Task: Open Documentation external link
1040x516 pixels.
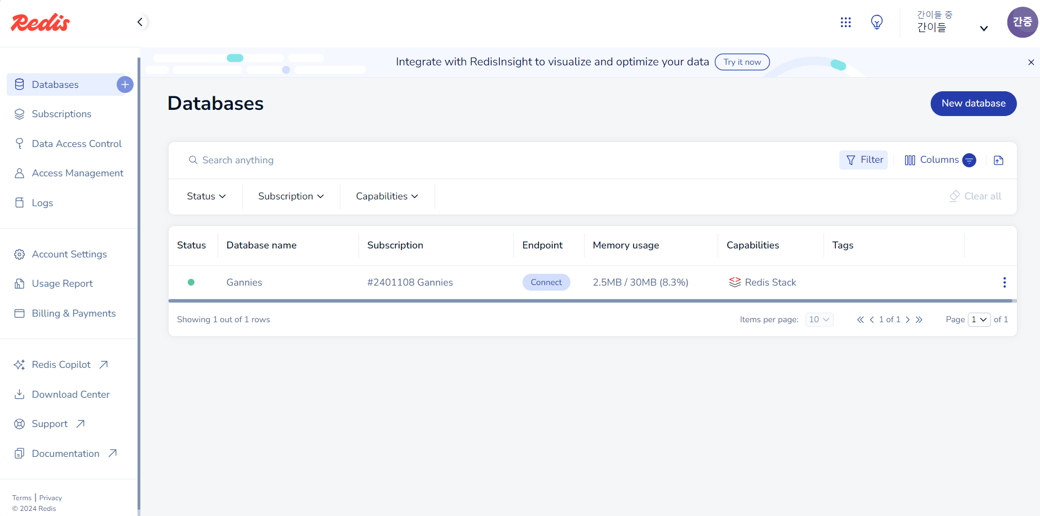Action: (x=65, y=453)
